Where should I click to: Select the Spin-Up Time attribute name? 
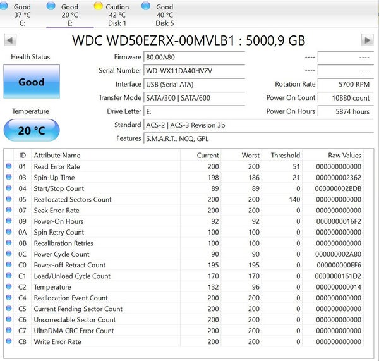[54, 178]
